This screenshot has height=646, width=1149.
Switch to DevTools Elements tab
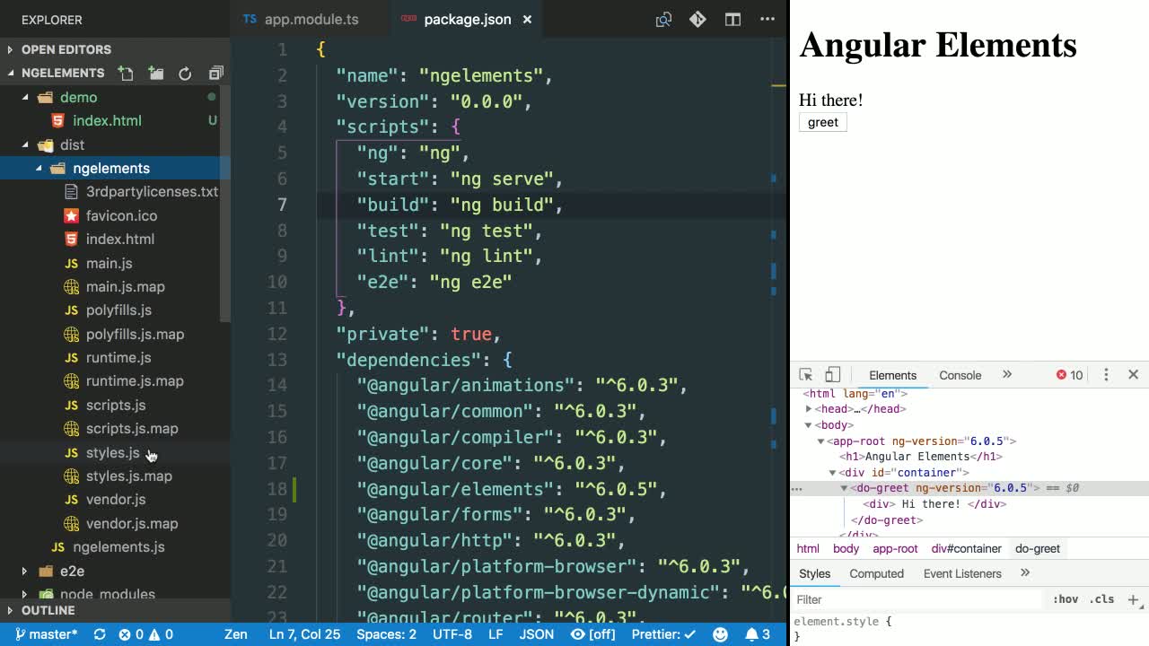892,375
